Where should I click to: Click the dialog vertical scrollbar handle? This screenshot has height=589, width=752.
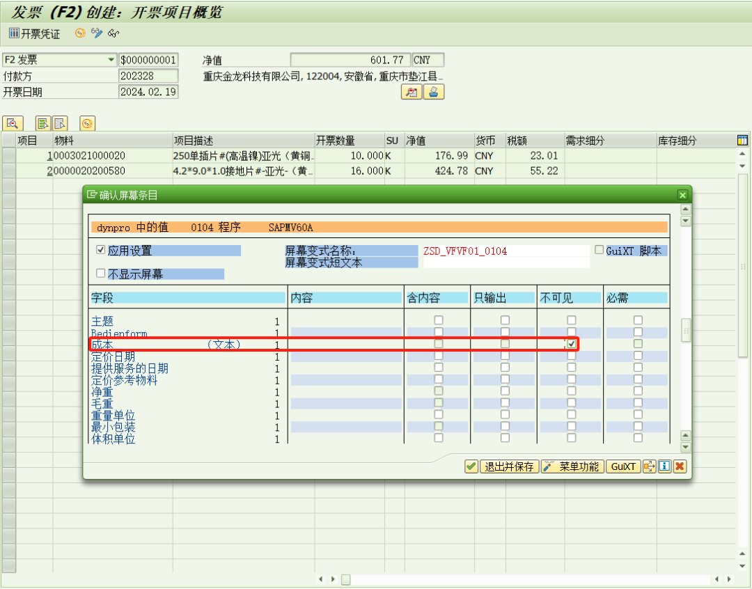click(x=686, y=331)
